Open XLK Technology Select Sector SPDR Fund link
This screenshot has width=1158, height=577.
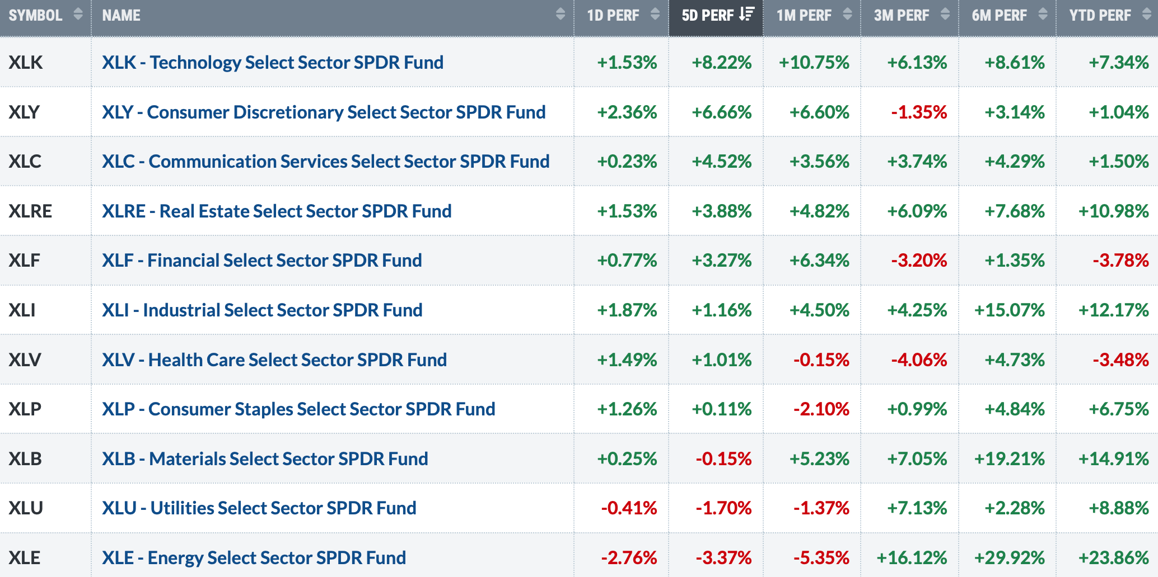click(273, 62)
